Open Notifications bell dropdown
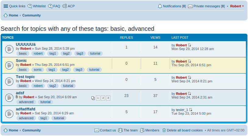248x136 pixels. pos(172,6)
